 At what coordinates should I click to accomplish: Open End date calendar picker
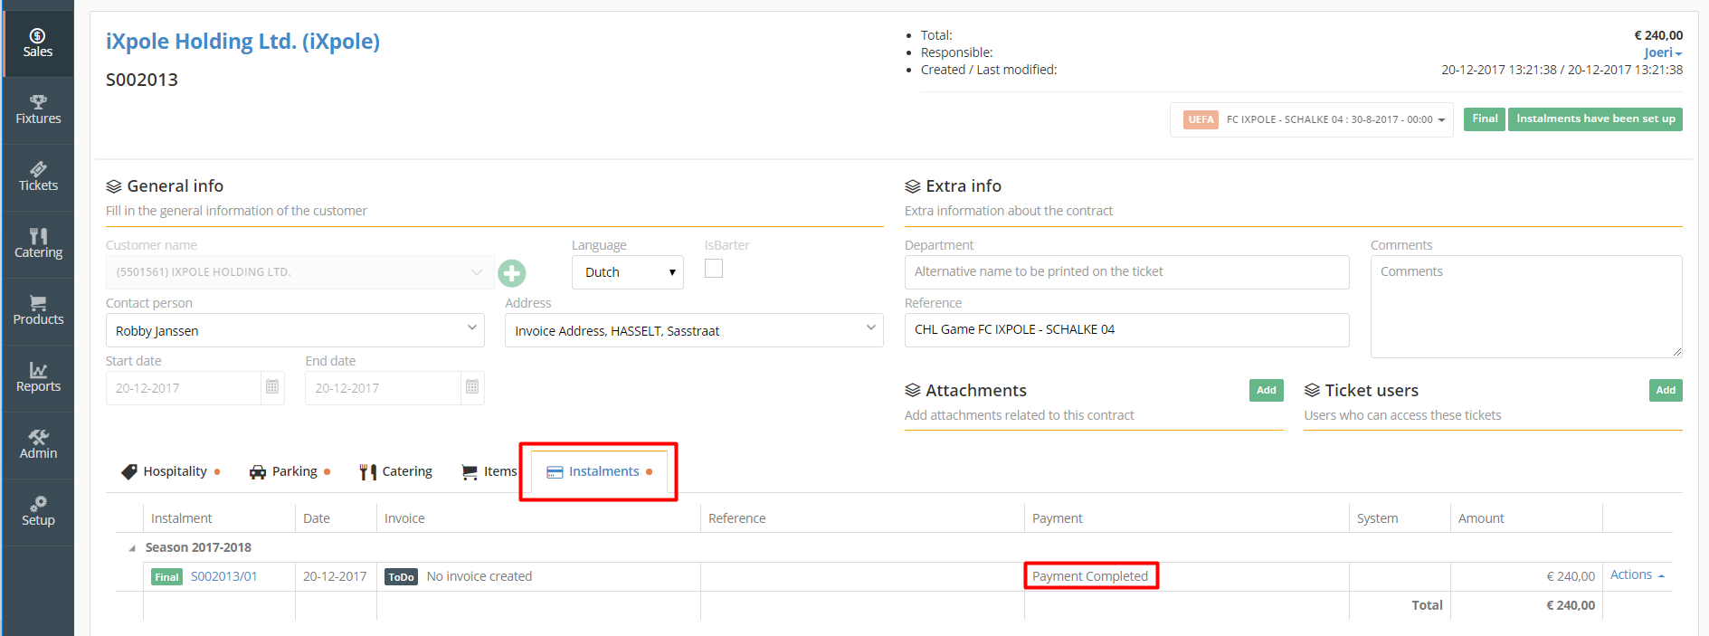click(x=472, y=387)
